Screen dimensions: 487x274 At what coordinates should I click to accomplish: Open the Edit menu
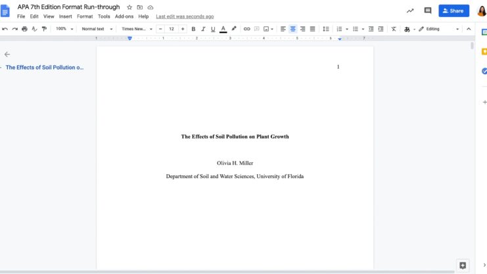(x=34, y=16)
